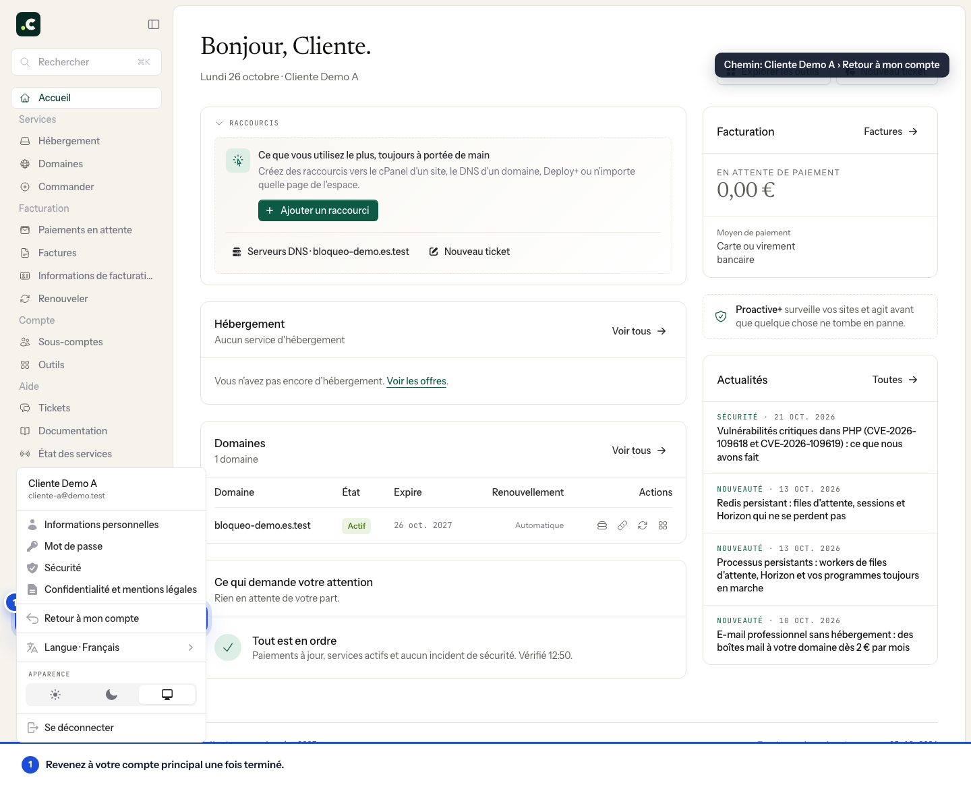Collapse the Raccourcis section

coord(247,123)
